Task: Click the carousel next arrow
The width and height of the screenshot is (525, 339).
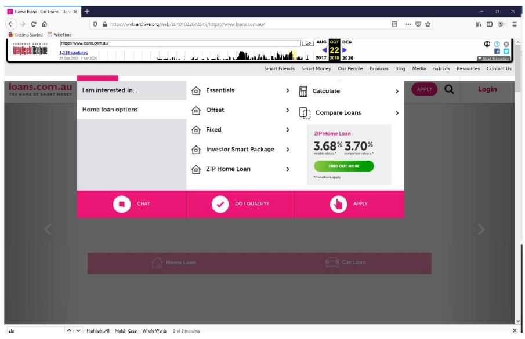Action: 481,229
